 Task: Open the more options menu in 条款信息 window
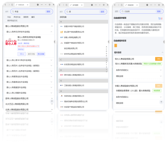click(x=42, y=5)
